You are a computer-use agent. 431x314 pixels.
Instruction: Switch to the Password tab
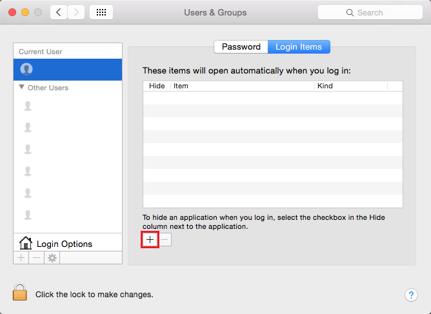(241, 46)
